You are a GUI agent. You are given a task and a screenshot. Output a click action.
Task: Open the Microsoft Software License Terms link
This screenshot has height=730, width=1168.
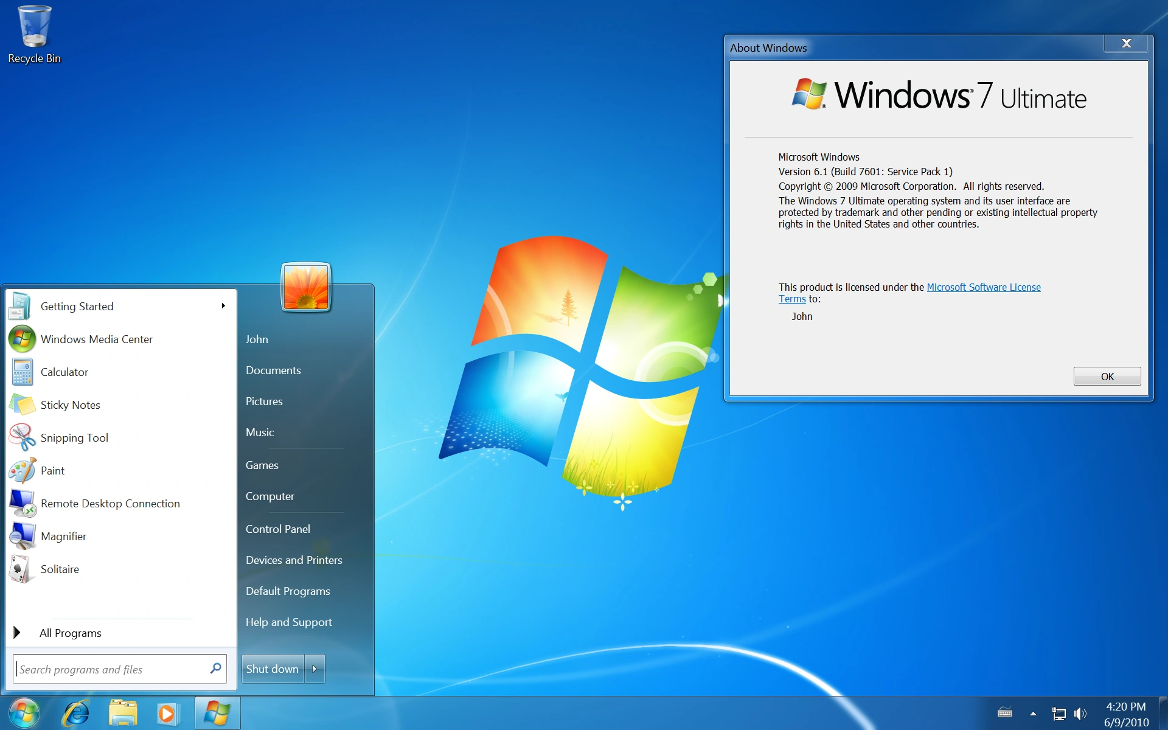(983, 287)
